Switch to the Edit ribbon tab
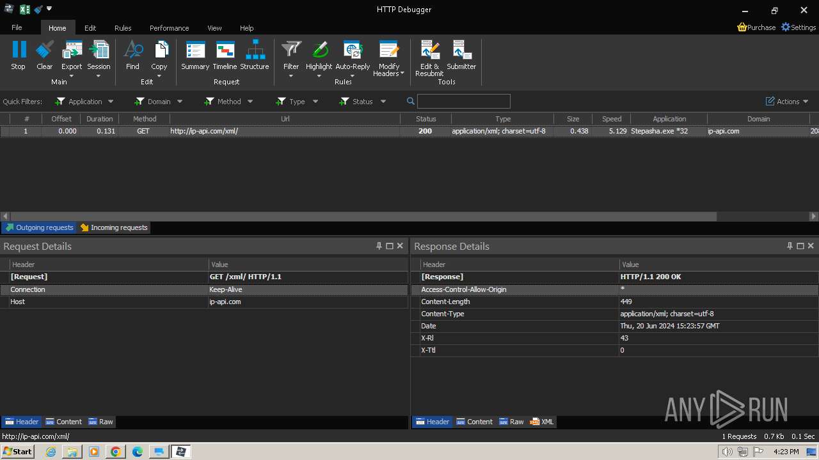This screenshot has height=460, width=819. [90, 28]
